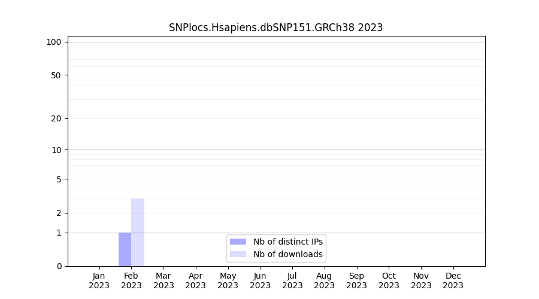The height and width of the screenshot is (299, 539).
Task: Click the 0 tick label on the y-axis
Action: pyautogui.click(x=59, y=266)
